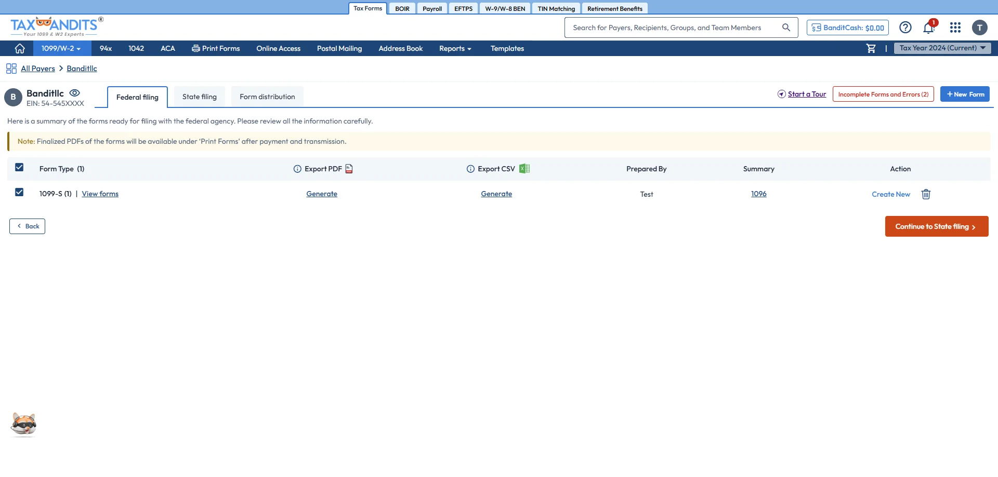
Task: Click the Export CSV Excel icon
Action: point(524,169)
